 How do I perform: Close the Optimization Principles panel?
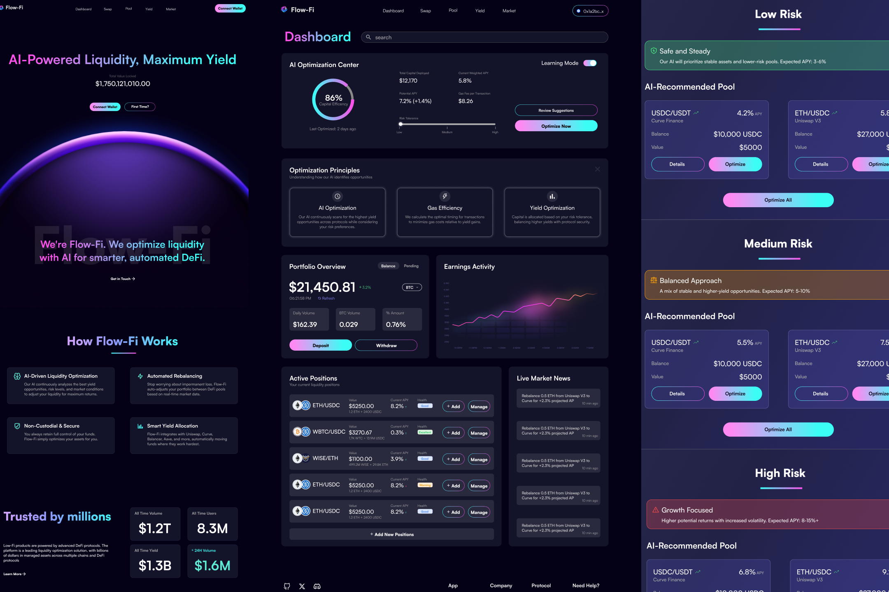pyautogui.click(x=597, y=169)
